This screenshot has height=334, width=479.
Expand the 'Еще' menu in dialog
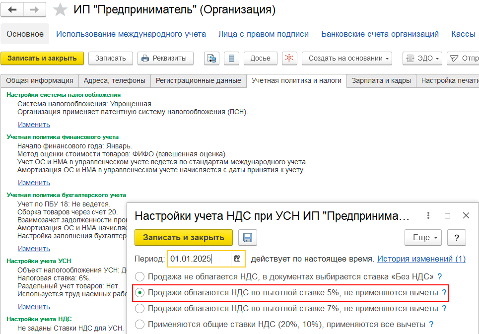(x=423, y=238)
